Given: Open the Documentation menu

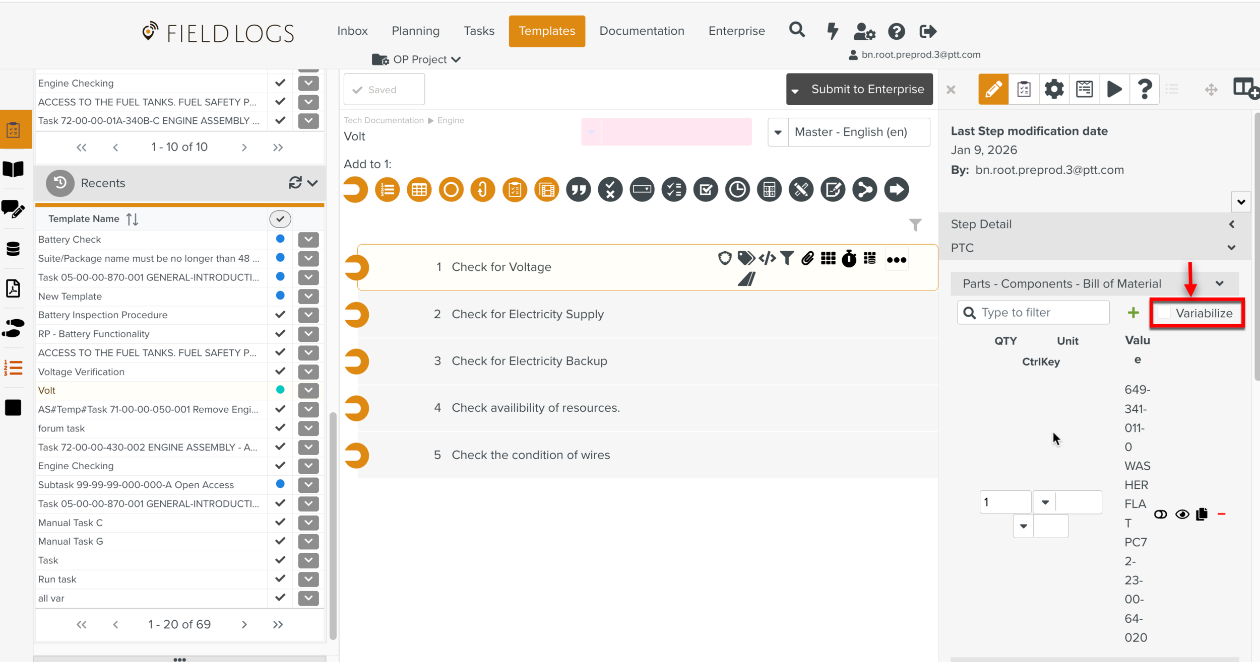Looking at the screenshot, I should tap(641, 31).
